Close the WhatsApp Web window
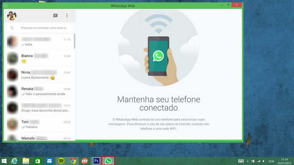The height and width of the screenshot is (165, 294). [236, 5]
